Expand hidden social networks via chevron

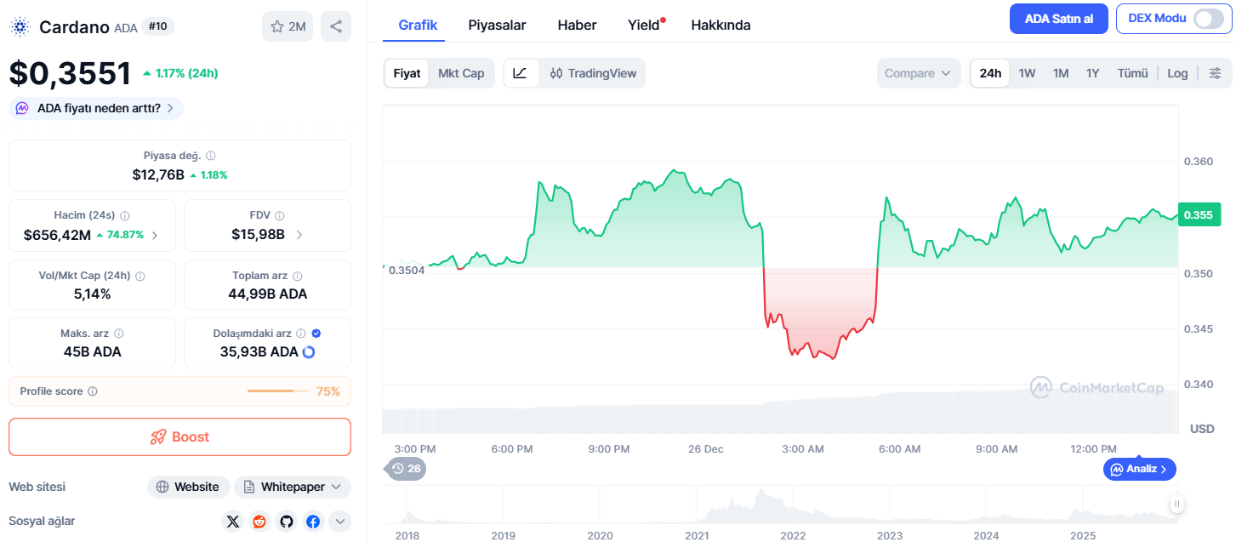click(339, 521)
